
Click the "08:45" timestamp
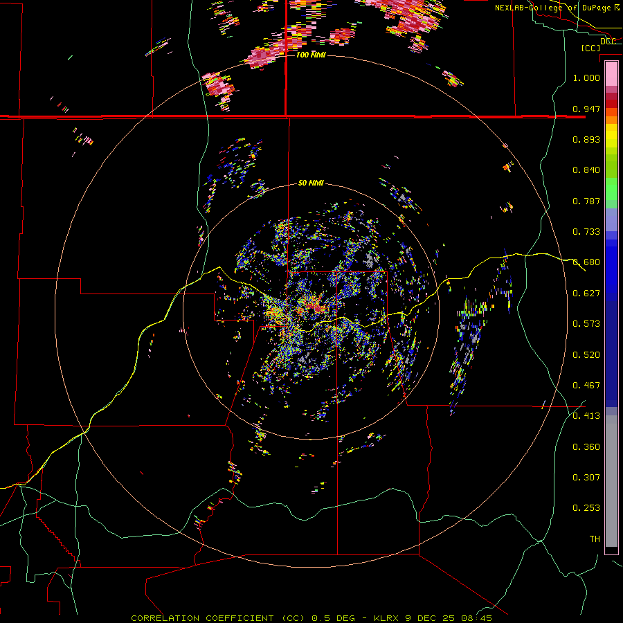click(476, 618)
